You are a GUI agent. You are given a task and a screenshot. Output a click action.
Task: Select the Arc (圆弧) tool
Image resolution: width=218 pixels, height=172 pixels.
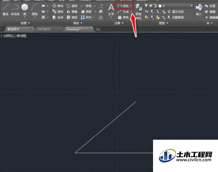35,10
